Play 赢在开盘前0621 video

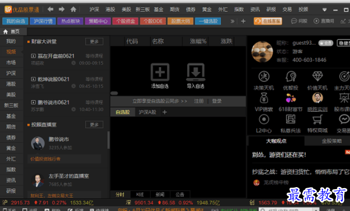(x=33, y=56)
